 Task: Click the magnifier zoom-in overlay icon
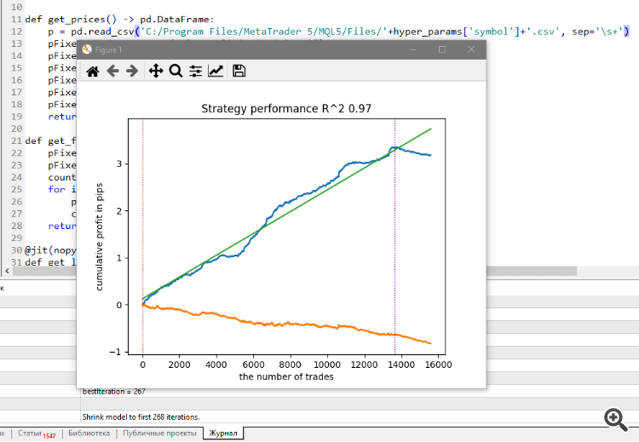click(616, 420)
